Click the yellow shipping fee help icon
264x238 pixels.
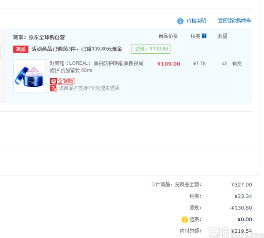click(x=184, y=220)
